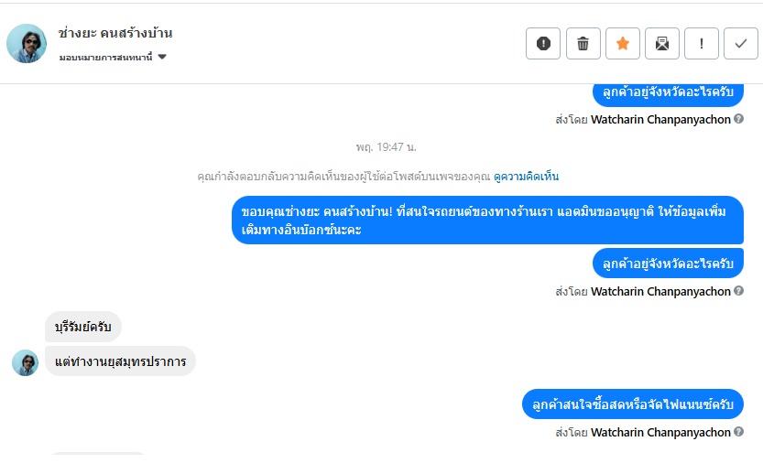Mark conversation done with checkmark button
Screen dimensions: 763x463
(x=741, y=43)
